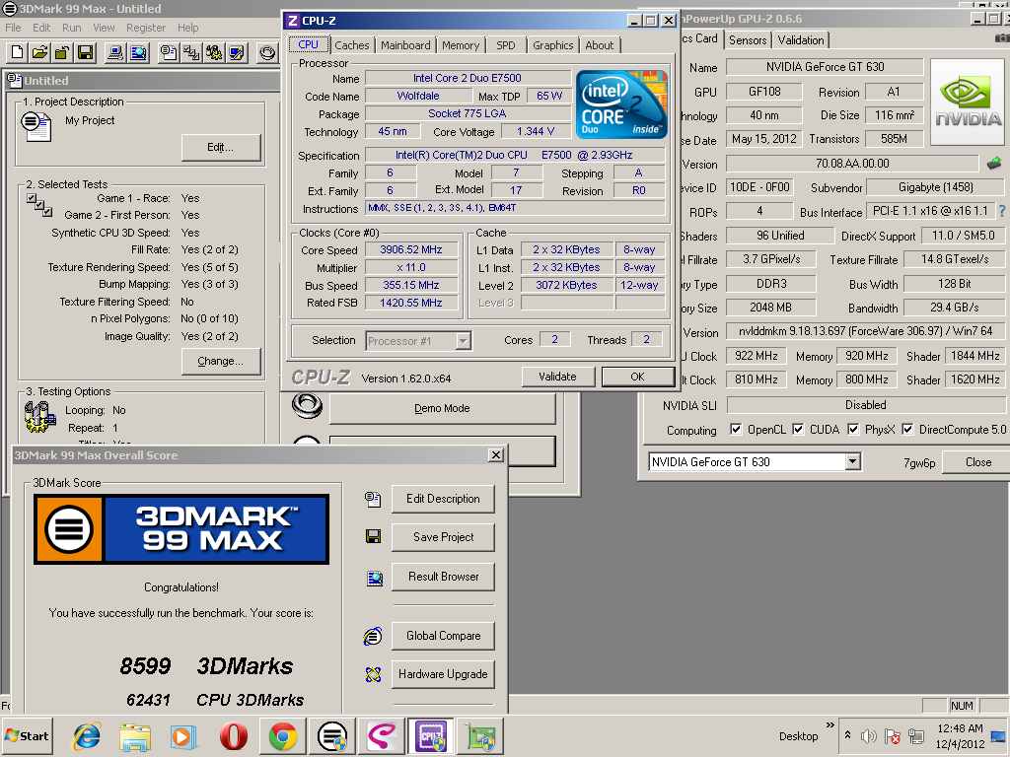
Task: Click the icon beside Edit Description button
Action: pos(373,499)
